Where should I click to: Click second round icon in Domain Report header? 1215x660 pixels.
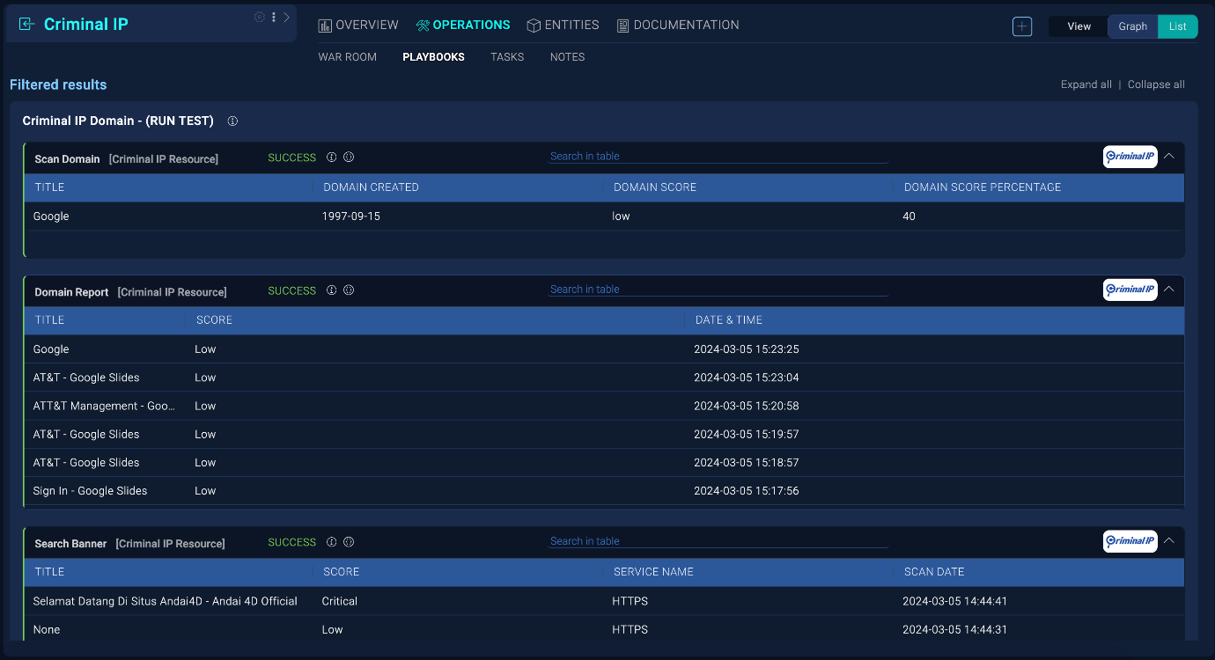(349, 290)
